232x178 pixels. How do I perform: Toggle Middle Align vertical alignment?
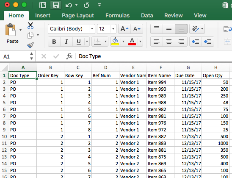169,29
